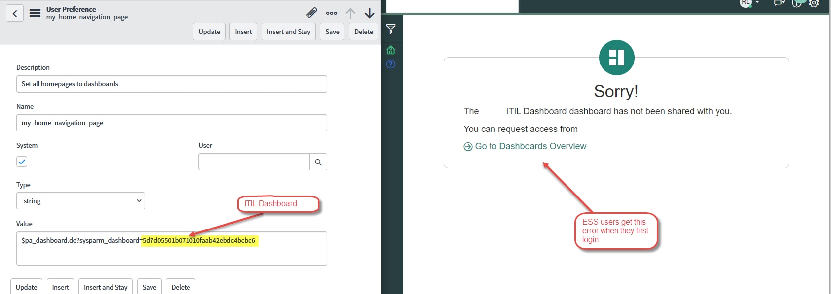The height and width of the screenshot is (294, 831).
Task: Expand the RL user menu arrow
Action: 757,2
